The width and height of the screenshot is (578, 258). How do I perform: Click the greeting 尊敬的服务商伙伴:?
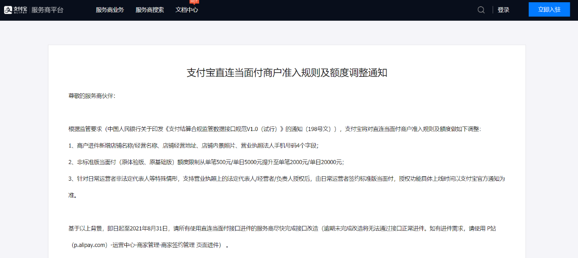(92, 96)
